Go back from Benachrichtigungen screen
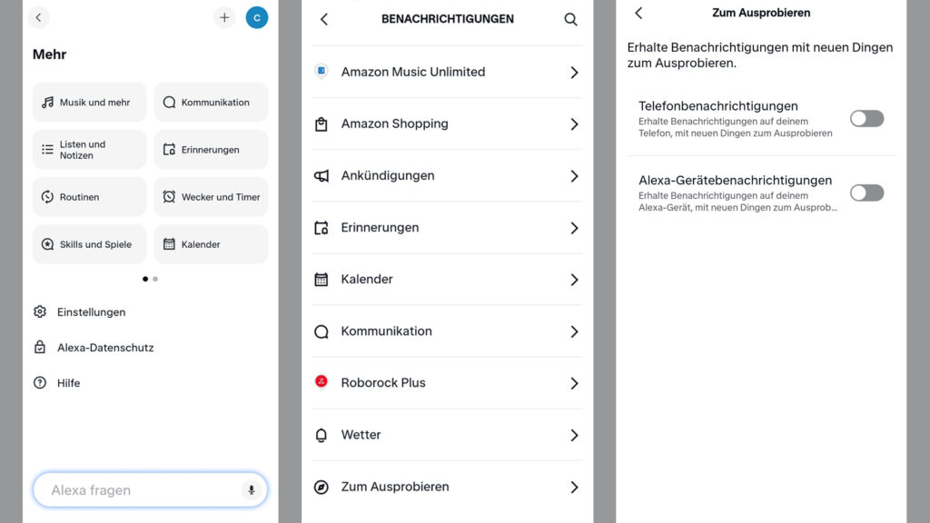The image size is (930, 523). click(x=324, y=19)
